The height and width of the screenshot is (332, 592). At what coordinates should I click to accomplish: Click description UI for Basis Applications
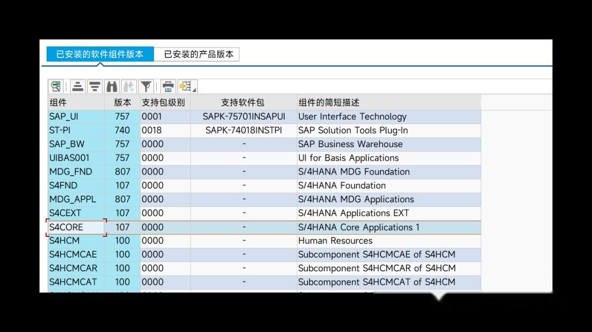click(389, 158)
